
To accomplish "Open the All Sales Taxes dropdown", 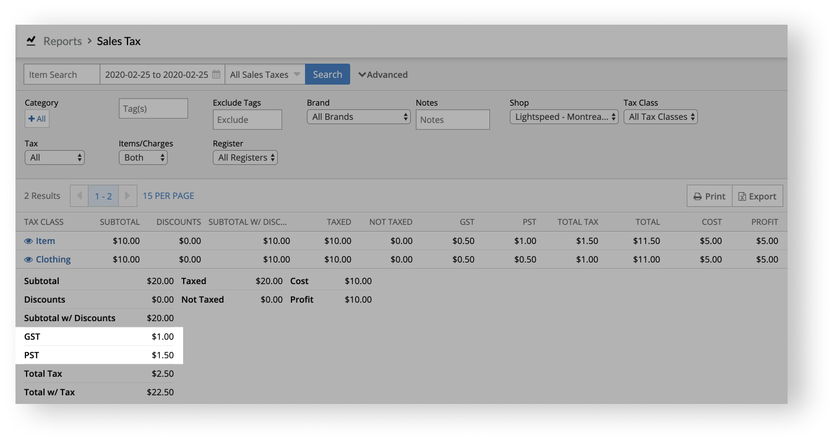I will pos(265,74).
